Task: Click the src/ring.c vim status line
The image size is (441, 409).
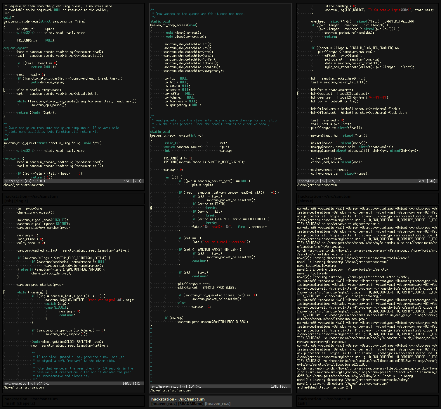Action: click(73, 181)
